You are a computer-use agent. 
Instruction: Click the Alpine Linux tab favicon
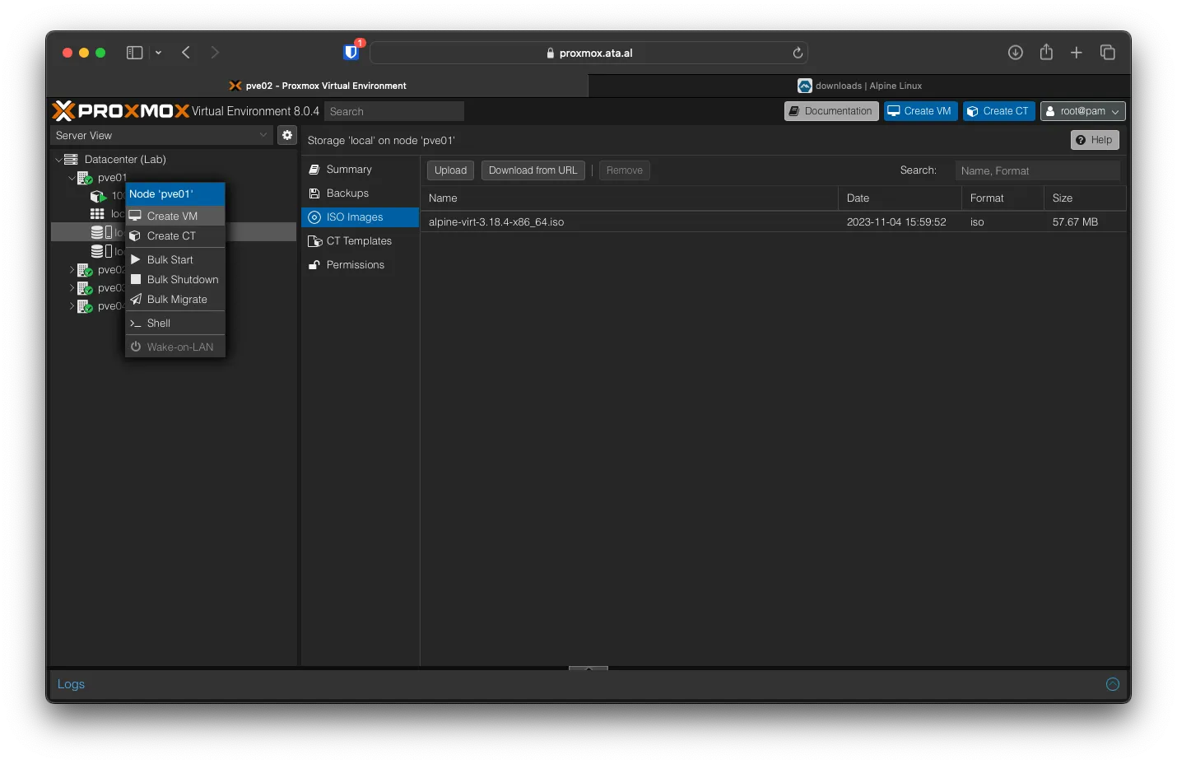pyautogui.click(x=805, y=86)
